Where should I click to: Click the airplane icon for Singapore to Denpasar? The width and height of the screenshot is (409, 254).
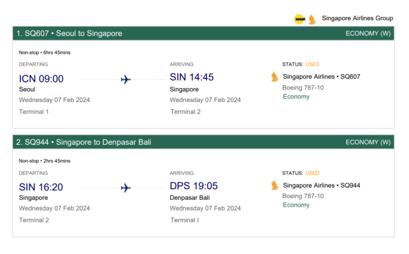[126, 188]
